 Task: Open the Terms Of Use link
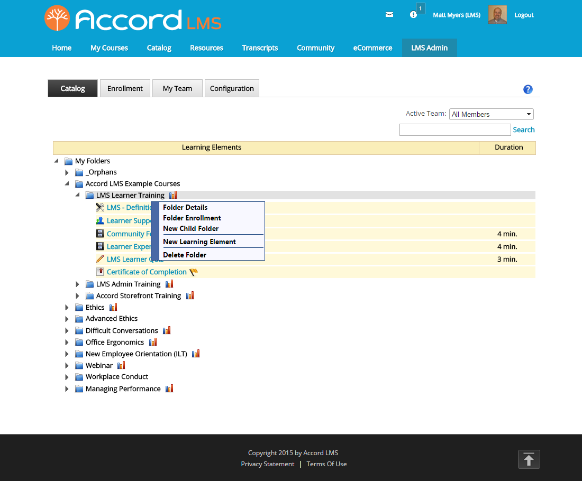coord(326,464)
